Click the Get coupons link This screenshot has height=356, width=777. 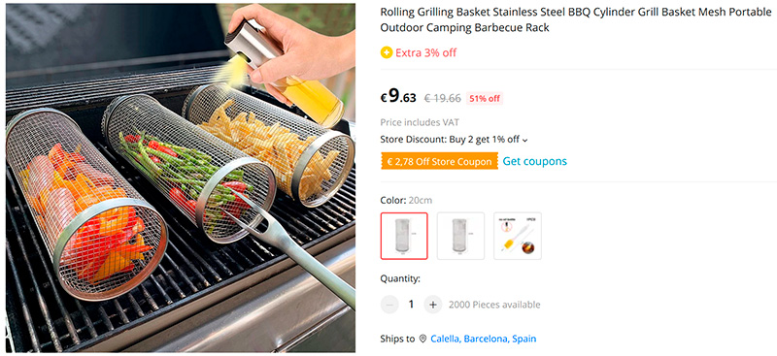click(x=535, y=161)
